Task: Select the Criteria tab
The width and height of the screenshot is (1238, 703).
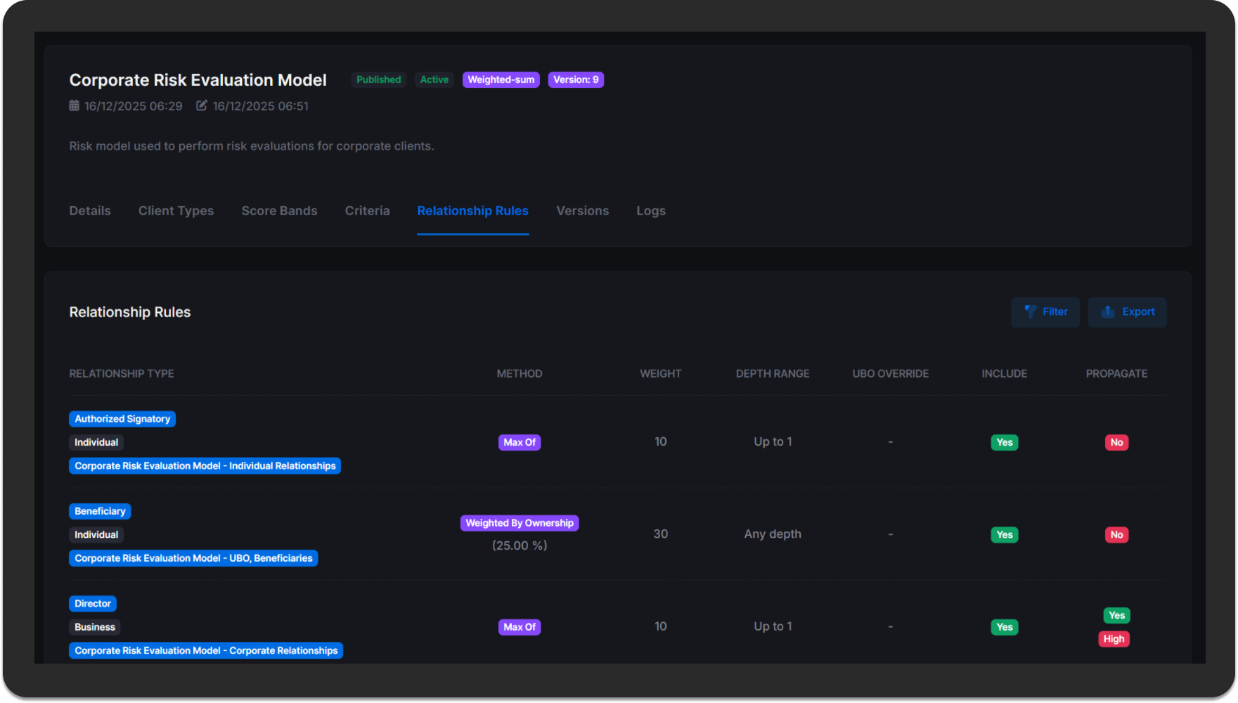Action: click(367, 211)
